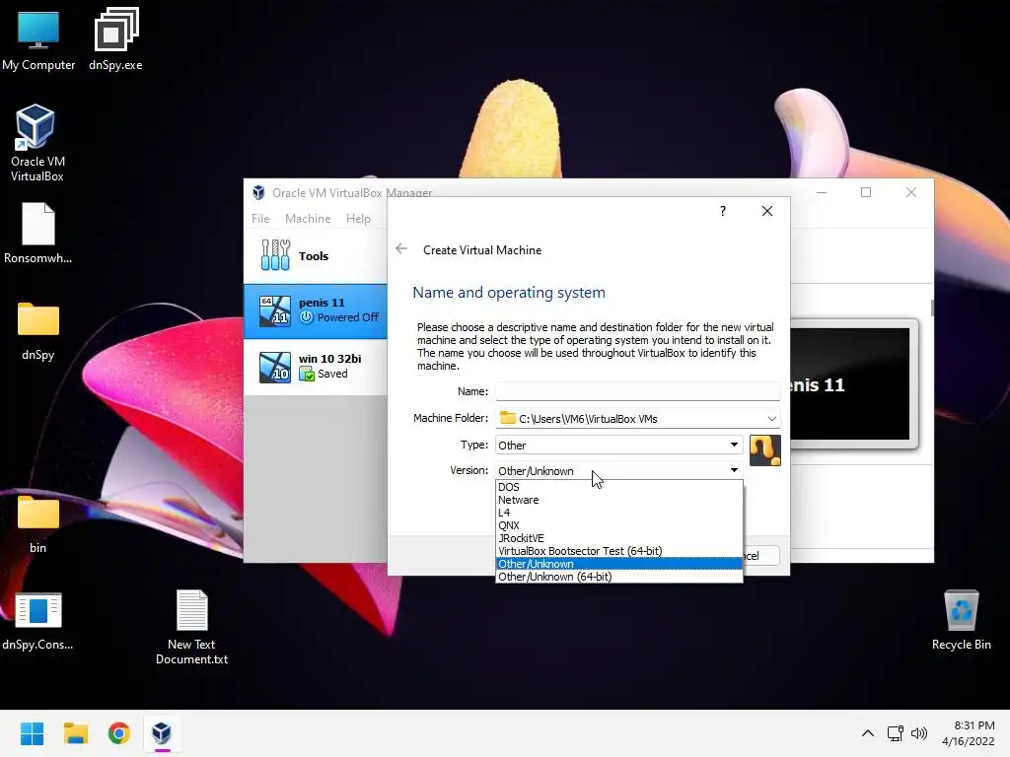The width and height of the screenshot is (1010, 757).
Task: Choose JRockitVE from version list
Action: [619, 538]
